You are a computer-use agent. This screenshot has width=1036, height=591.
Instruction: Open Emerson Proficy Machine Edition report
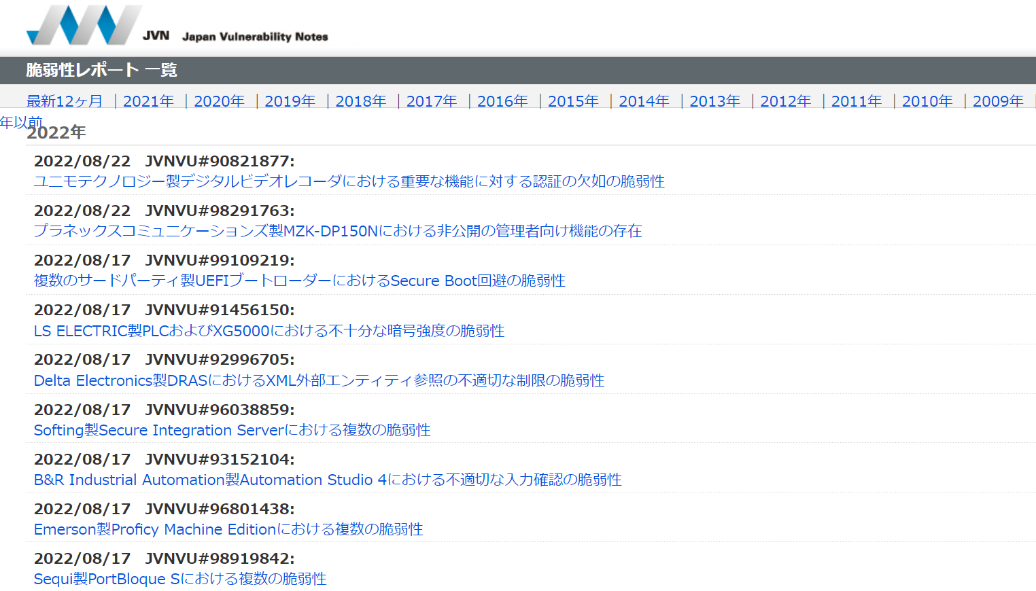(x=228, y=529)
